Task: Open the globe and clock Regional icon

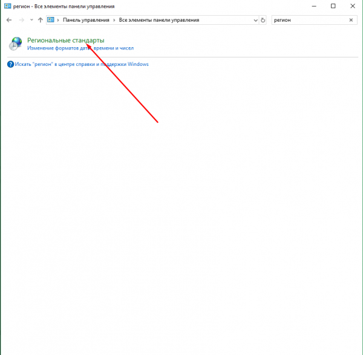Action: click(16, 44)
